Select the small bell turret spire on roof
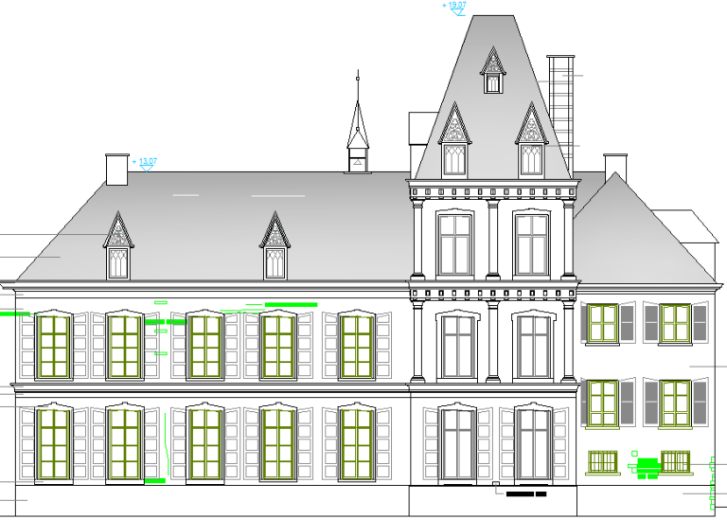Viewport: 727px width, 520px height. 358,122
